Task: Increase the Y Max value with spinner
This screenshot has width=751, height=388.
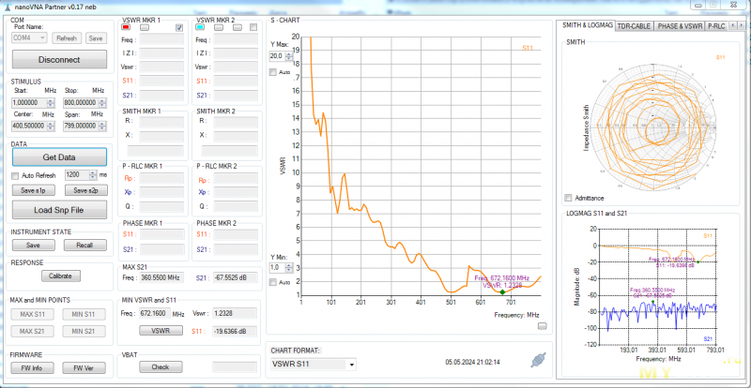Action: tap(290, 53)
